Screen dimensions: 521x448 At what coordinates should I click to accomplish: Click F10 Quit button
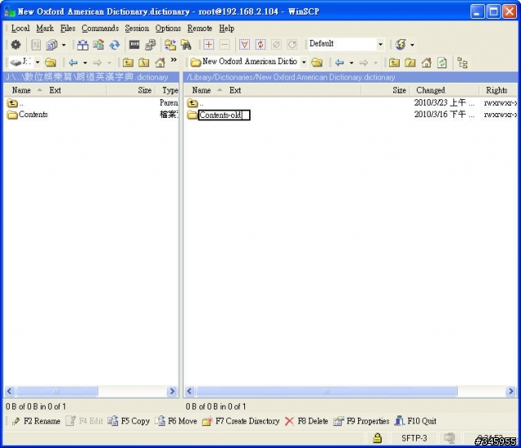pyautogui.click(x=415, y=421)
